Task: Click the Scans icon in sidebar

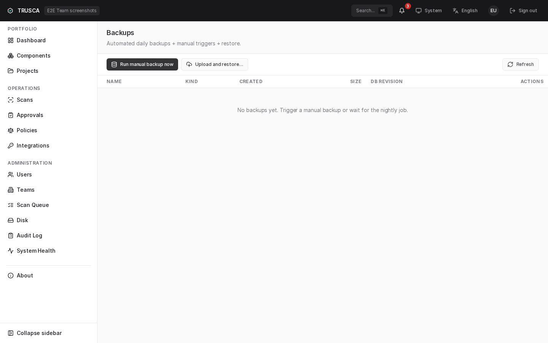Action: pos(11,100)
